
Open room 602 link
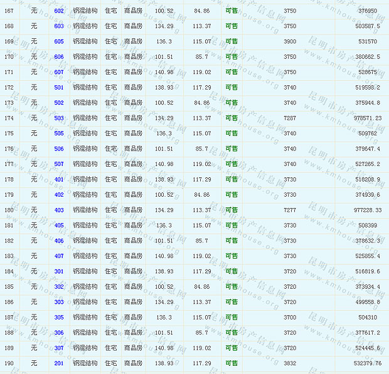pyautogui.click(x=59, y=11)
